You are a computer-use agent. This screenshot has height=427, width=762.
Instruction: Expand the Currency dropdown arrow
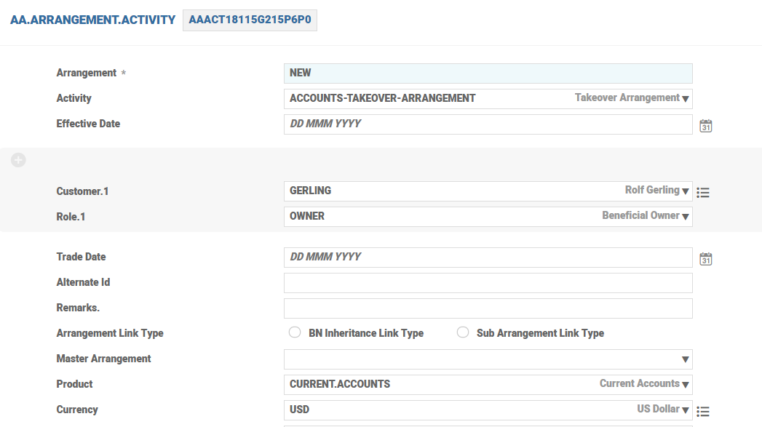click(686, 410)
